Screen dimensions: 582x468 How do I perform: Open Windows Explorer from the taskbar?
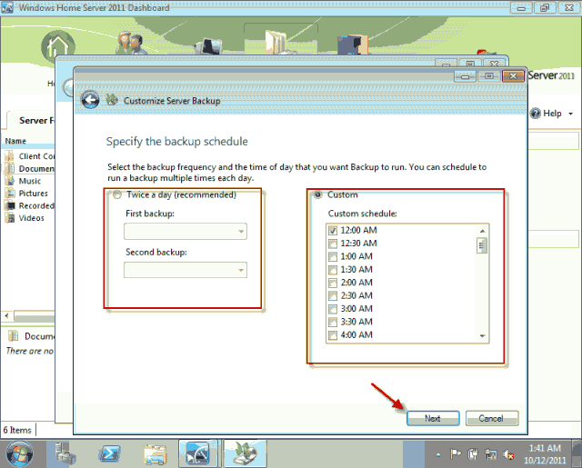pos(155,453)
